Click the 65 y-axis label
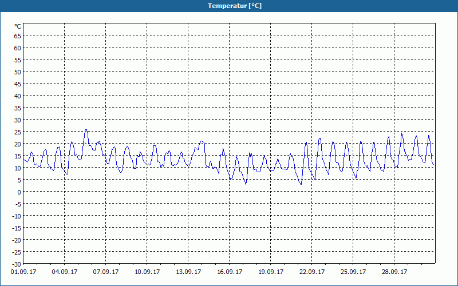 click(18, 36)
